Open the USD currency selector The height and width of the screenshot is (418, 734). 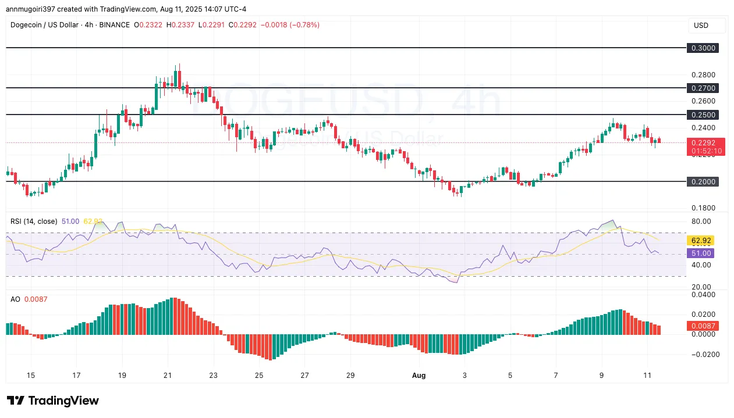tap(703, 26)
